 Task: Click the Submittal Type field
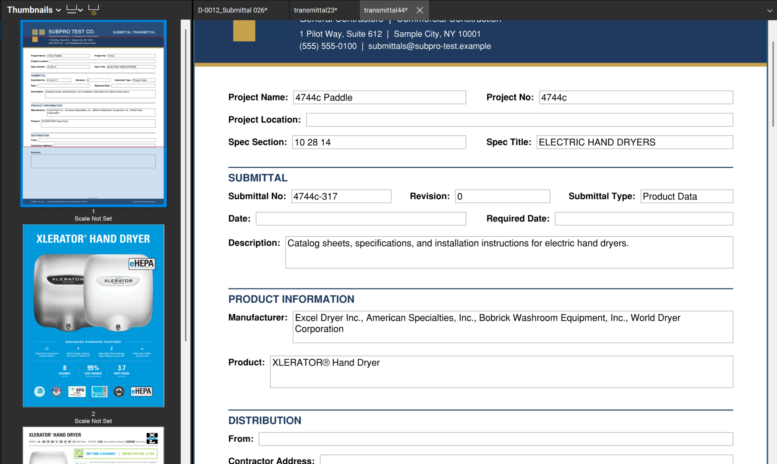[687, 196]
